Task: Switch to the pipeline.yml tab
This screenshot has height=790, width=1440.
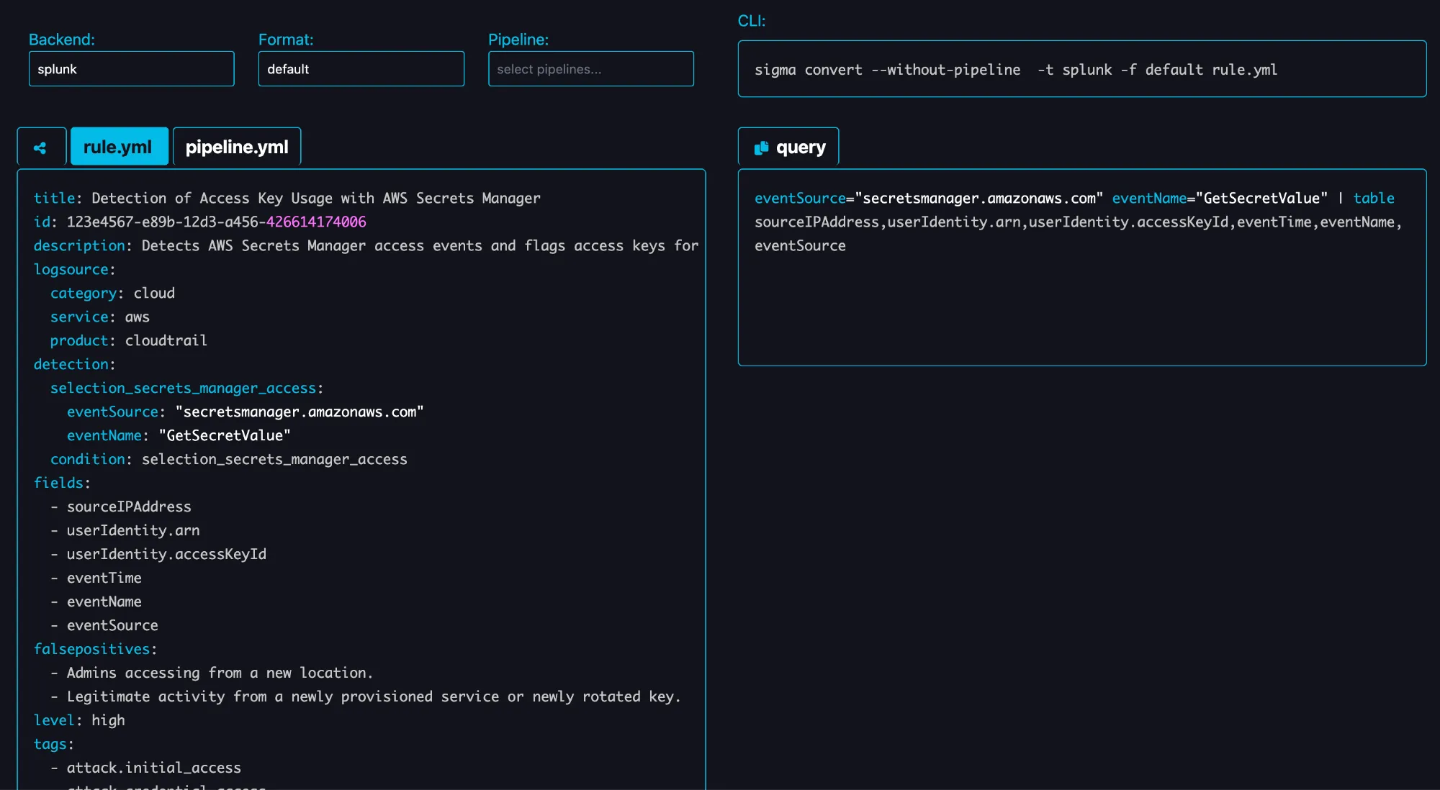Action: 237,147
